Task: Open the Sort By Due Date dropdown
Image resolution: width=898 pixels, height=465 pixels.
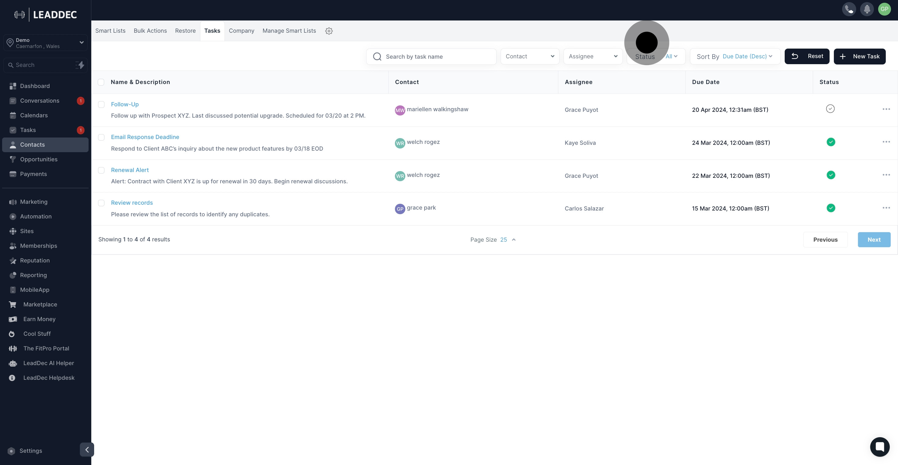Action: [x=735, y=57]
